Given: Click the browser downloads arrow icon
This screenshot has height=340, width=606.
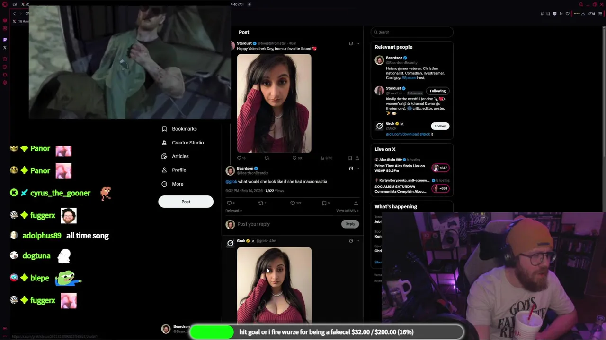Looking at the screenshot, I should pyautogui.click(x=583, y=14).
